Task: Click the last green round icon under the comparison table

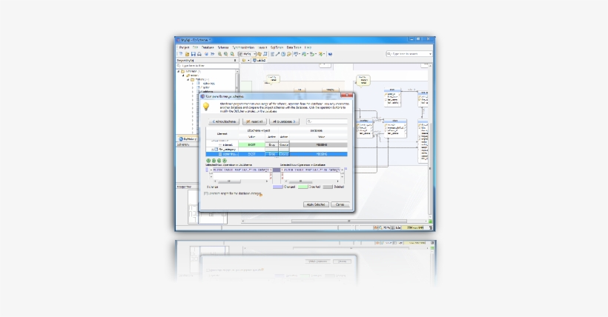Action: point(225,161)
